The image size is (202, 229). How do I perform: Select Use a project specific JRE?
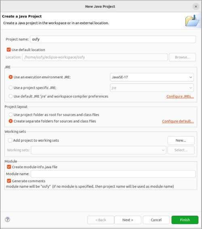pos(11,87)
